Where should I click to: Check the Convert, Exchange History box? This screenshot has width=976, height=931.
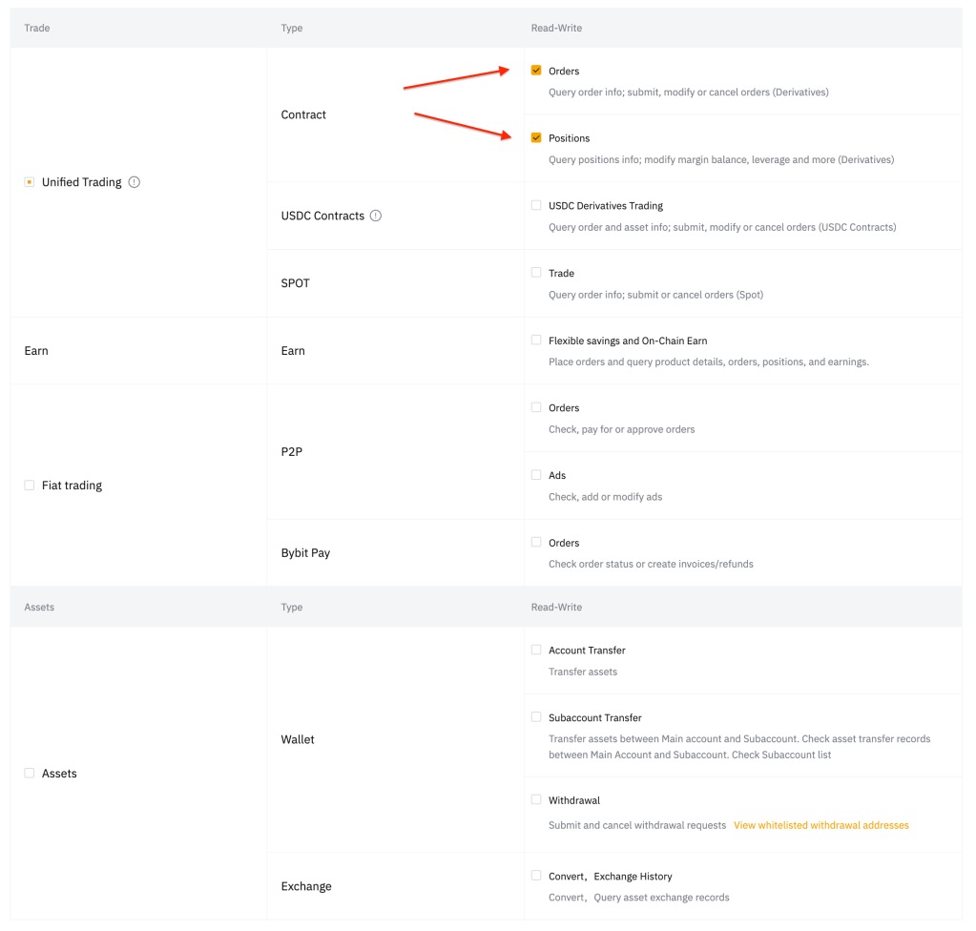536,876
